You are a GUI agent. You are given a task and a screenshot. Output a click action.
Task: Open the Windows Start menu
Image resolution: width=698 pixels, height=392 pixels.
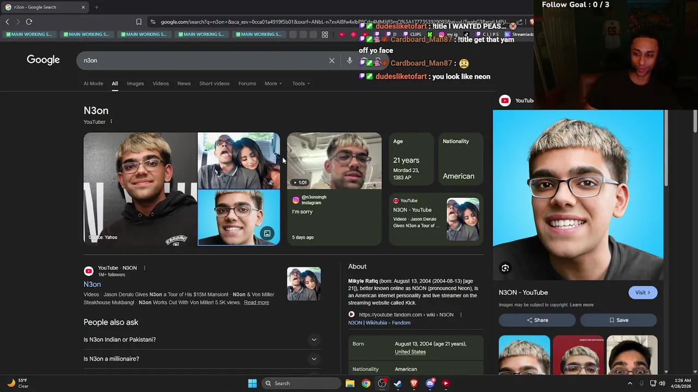tap(252, 383)
